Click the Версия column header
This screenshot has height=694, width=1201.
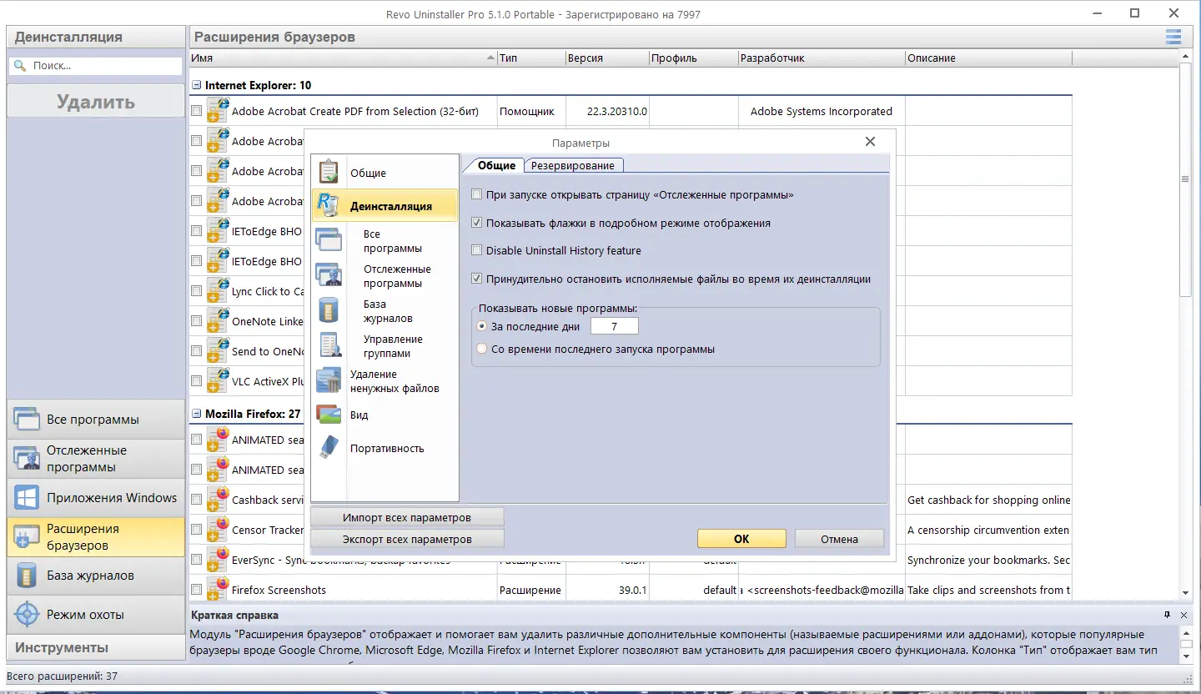coord(606,58)
